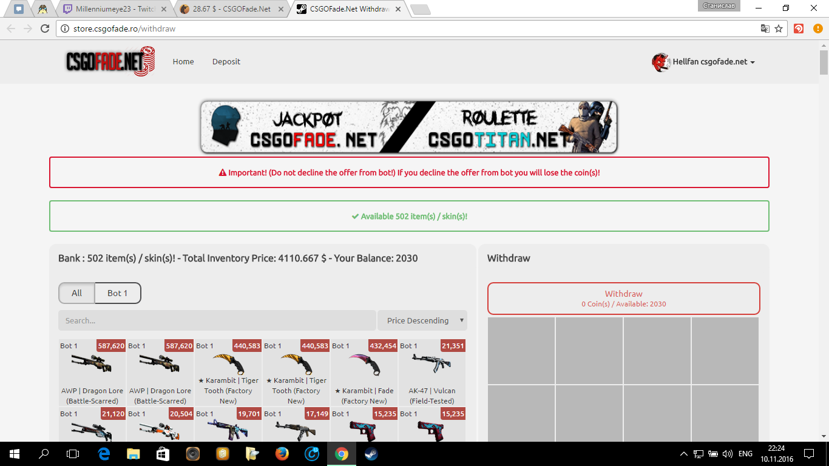Select the Karambit Fade (Factory New) item
The image size is (829, 466).
(364, 373)
